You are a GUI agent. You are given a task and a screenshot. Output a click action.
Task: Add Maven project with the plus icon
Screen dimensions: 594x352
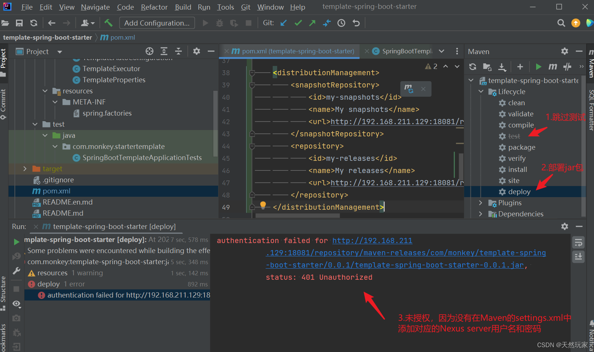click(x=520, y=67)
